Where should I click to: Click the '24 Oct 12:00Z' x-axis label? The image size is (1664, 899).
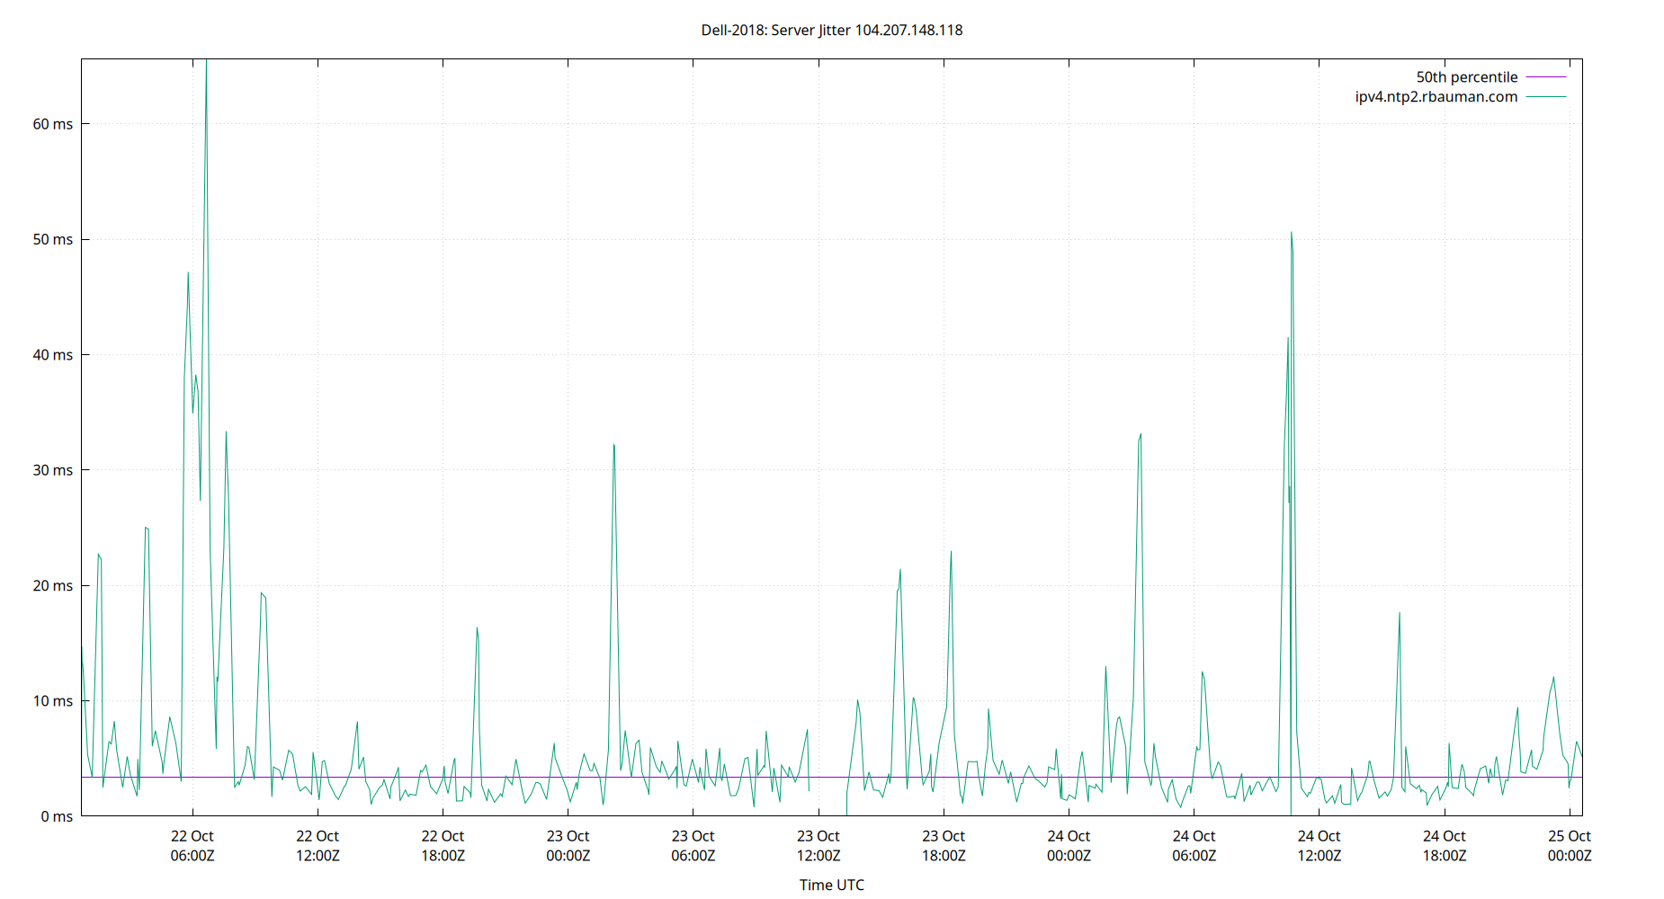click(x=1319, y=846)
